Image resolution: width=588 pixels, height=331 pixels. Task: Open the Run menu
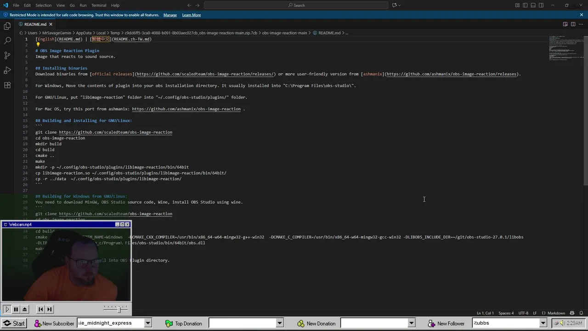point(83,5)
